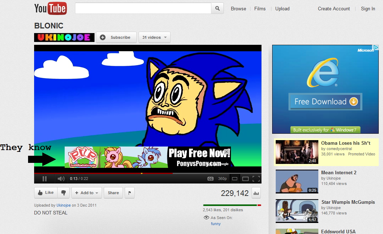Image resolution: width=383 pixels, height=234 pixels.
Task: Open the Films page
Action: coord(260,9)
